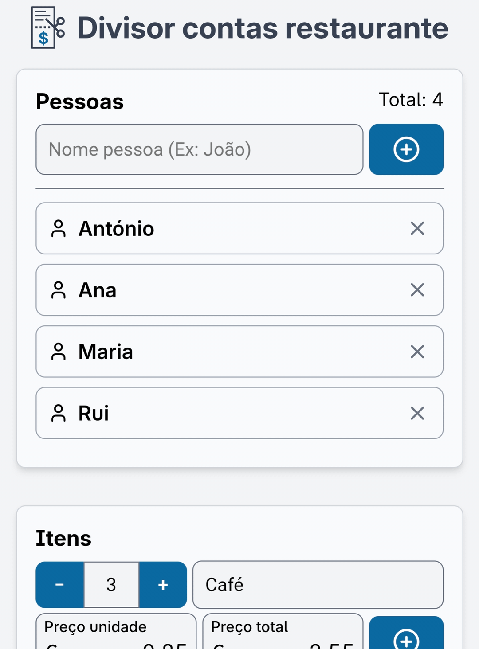Edit the item name field containing Café

click(x=318, y=585)
